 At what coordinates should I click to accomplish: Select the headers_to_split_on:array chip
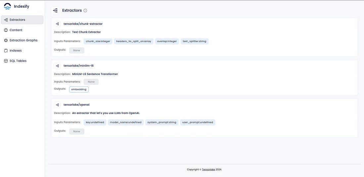134,41
